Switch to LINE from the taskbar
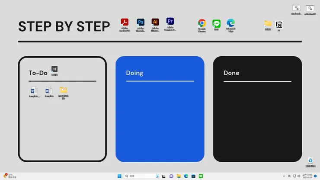Viewport: 320px width, 180px height. [x=201, y=176]
